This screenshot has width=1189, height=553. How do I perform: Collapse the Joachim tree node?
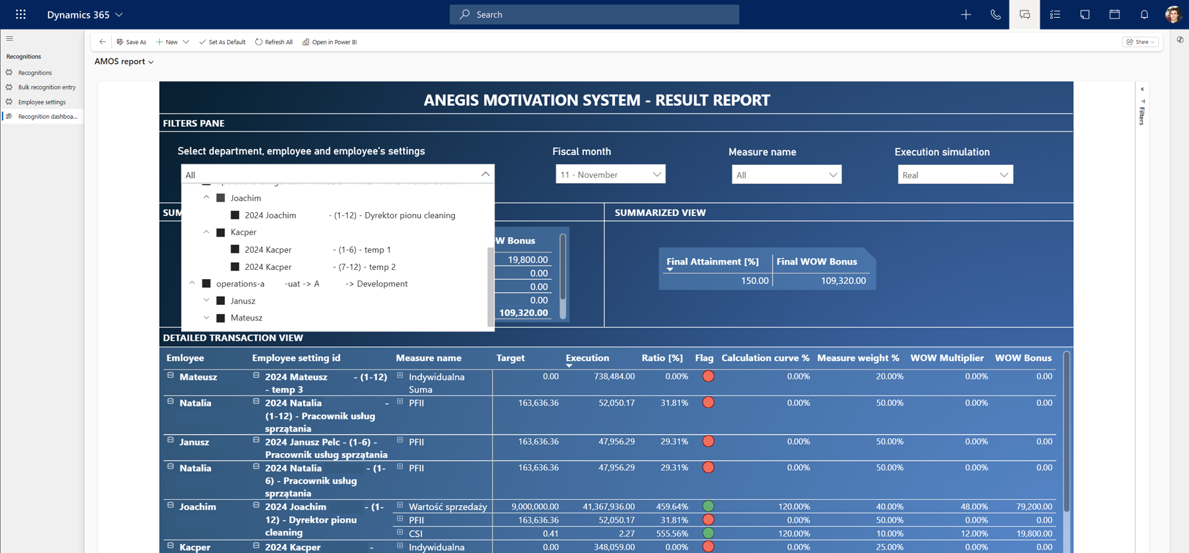(206, 197)
